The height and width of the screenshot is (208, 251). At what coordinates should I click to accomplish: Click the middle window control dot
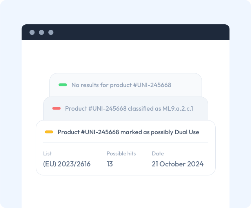click(x=42, y=32)
